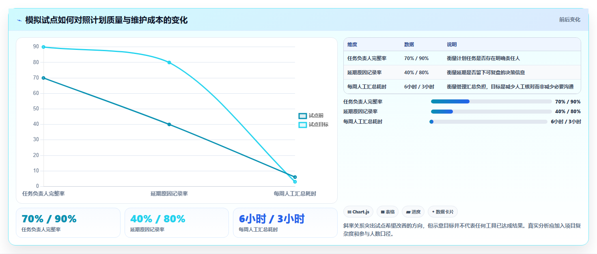The height and width of the screenshot is (254, 597).
Task: Click progress value 6小时 / 3小时 beside bar
Action: point(566,121)
